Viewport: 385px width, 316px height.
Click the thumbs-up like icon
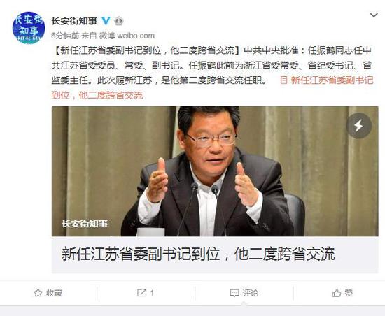tap(337, 293)
